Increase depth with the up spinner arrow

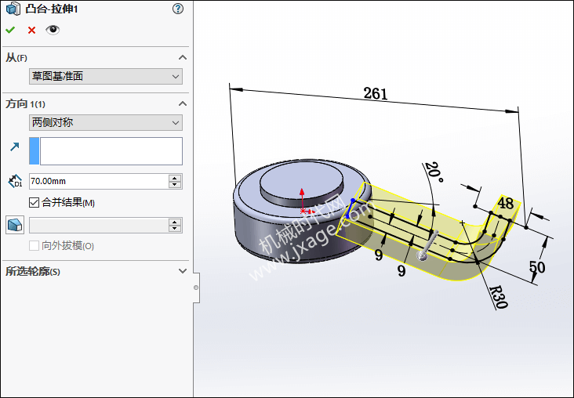(x=175, y=178)
